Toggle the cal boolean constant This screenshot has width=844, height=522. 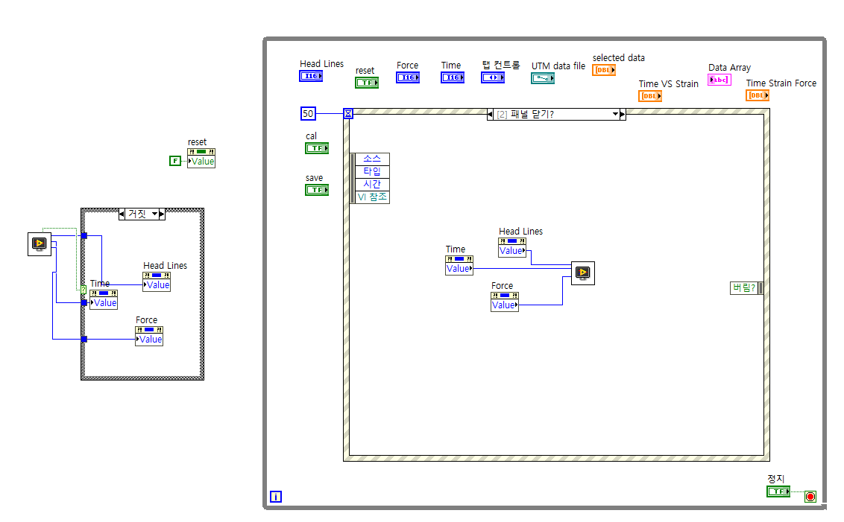(317, 147)
